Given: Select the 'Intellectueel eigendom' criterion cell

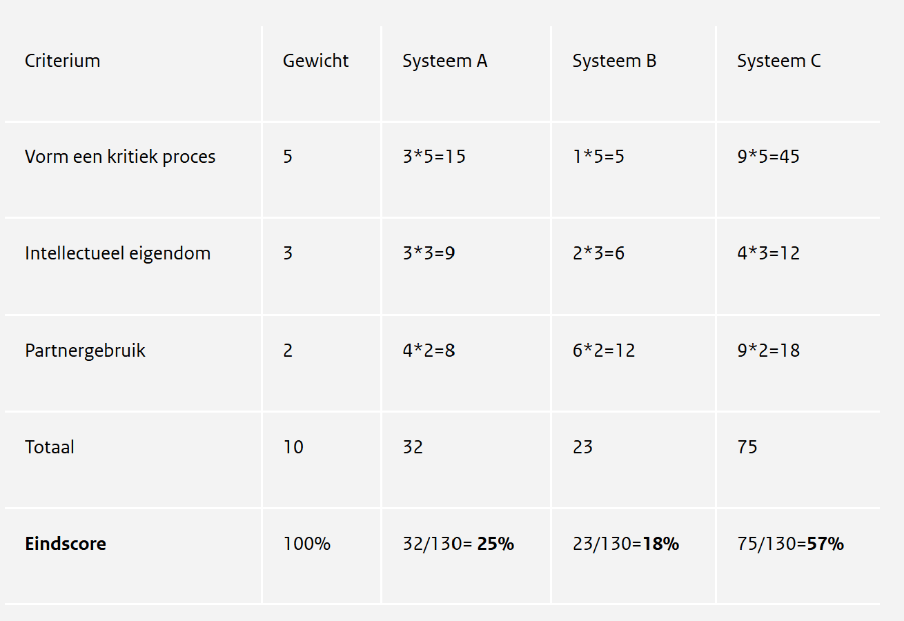Looking at the screenshot, I should (x=117, y=253).
